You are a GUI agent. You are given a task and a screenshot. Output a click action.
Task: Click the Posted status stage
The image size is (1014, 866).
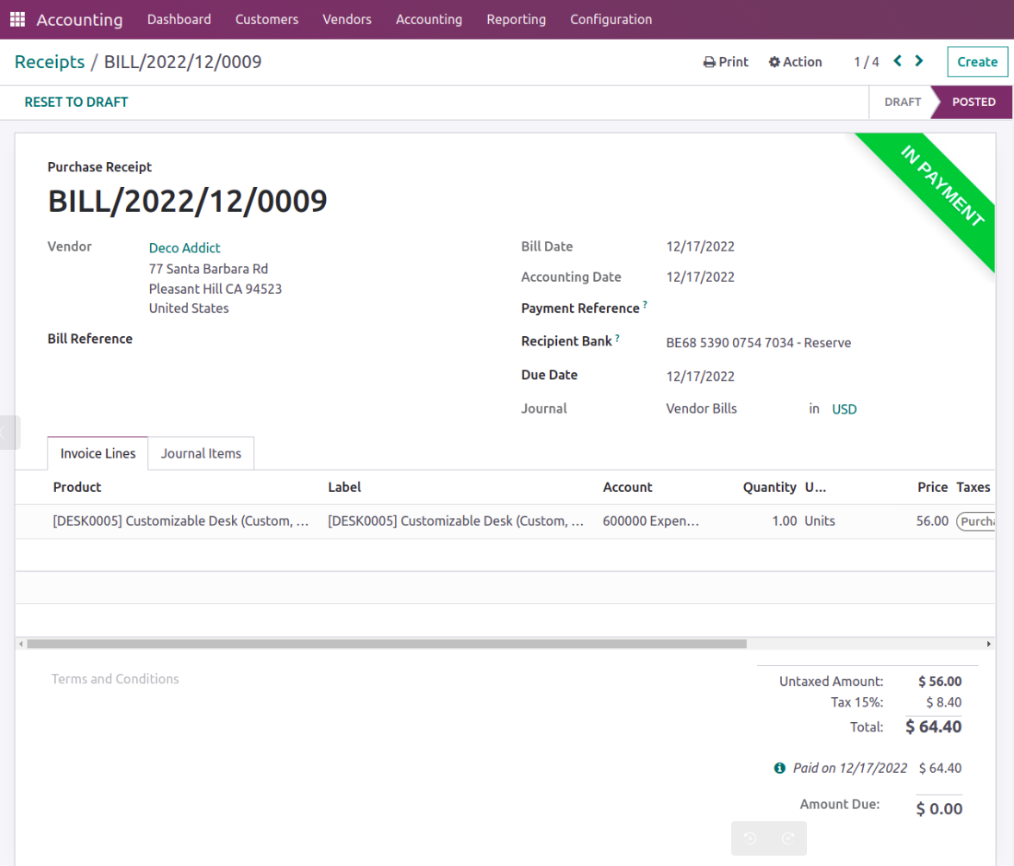click(973, 102)
